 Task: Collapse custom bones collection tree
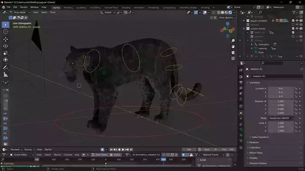(x=244, y=28)
